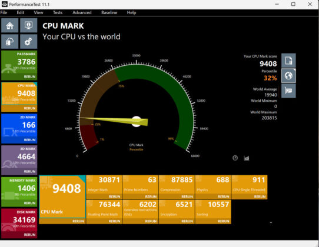The width and height of the screenshot is (319, 247).
Task: Open the settings gears icon
Action: [28, 42]
